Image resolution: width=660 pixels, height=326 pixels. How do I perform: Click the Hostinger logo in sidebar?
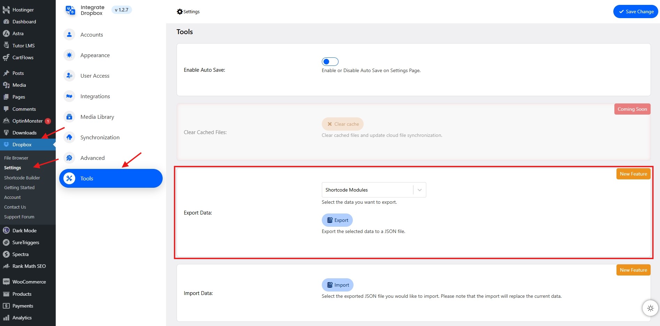pyautogui.click(x=6, y=10)
